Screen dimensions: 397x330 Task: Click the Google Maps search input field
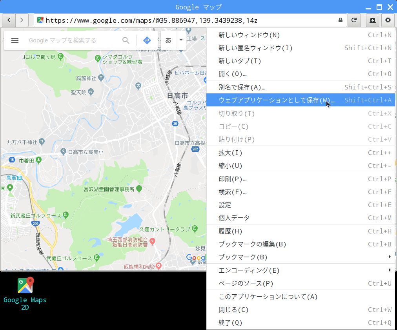click(73, 40)
